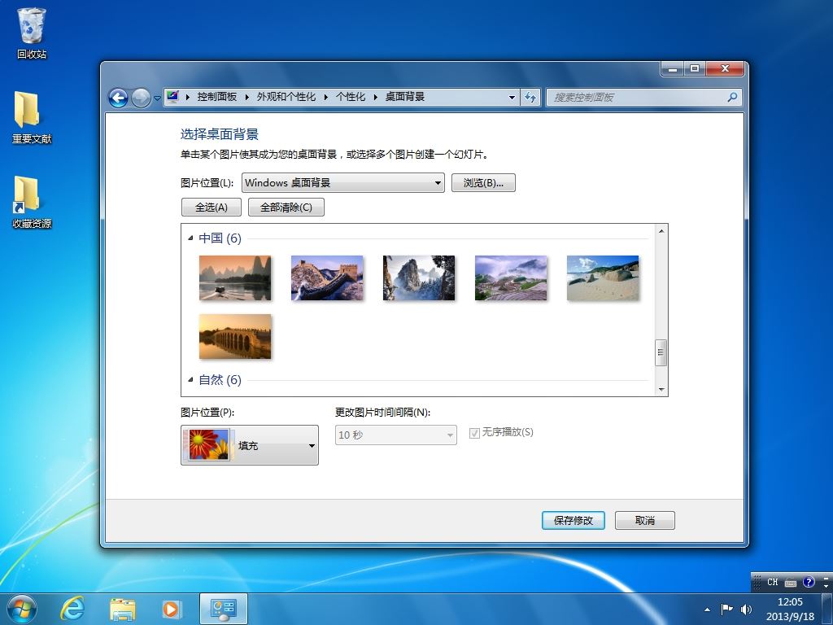
Task: Click the wallpaper list scroll down arrow
Action: click(661, 390)
